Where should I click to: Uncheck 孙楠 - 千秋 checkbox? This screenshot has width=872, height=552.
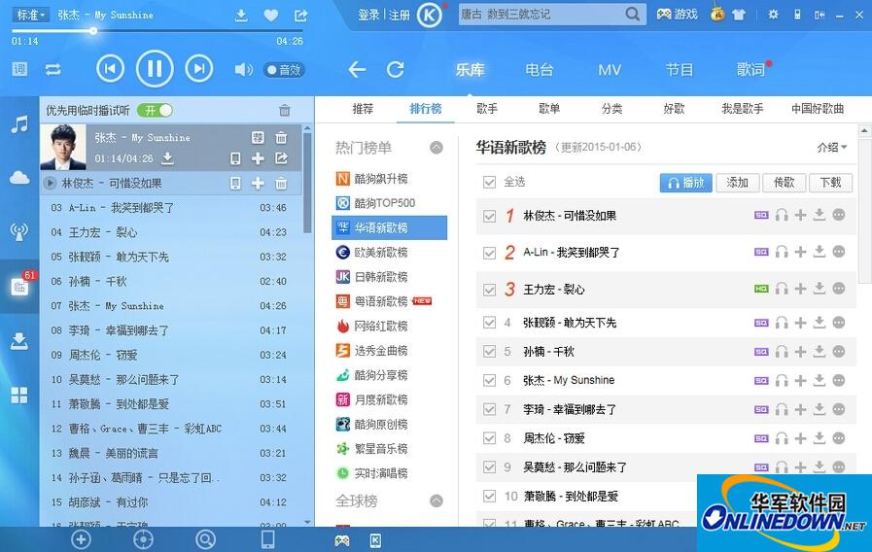pyautogui.click(x=489, y=352)
